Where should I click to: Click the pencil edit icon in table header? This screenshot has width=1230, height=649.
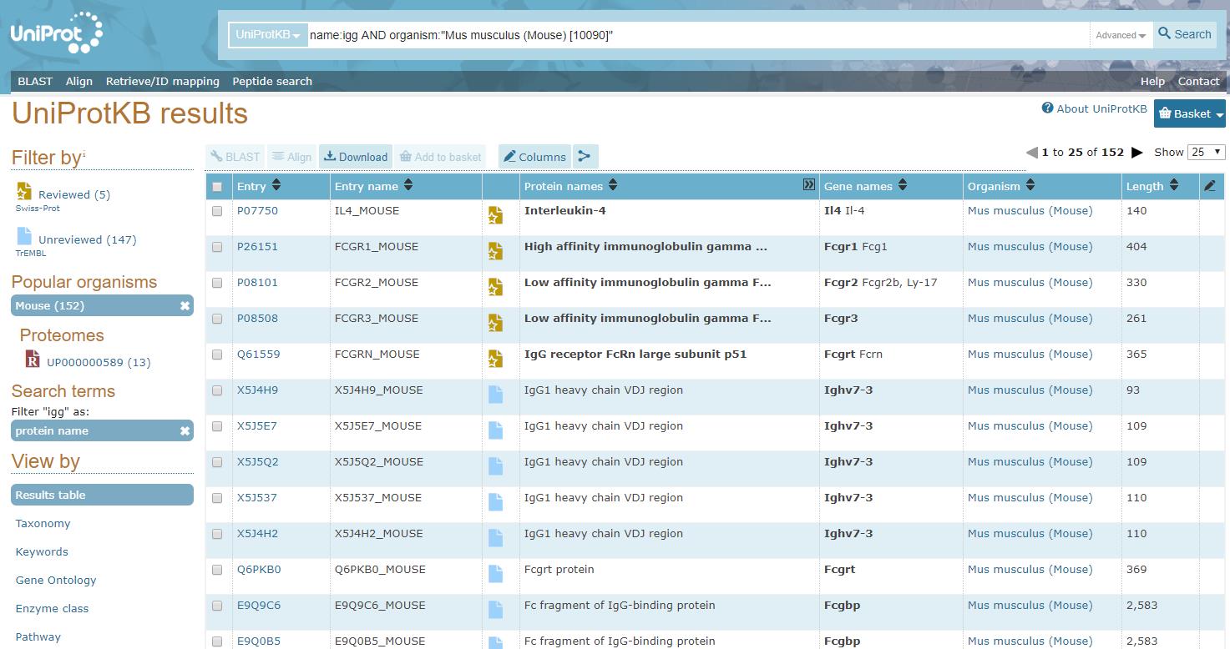tap(1209, 186)
